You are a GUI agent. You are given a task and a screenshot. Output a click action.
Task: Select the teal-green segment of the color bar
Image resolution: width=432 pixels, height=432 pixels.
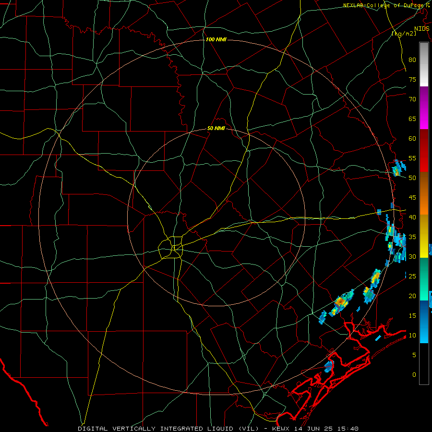424,279
